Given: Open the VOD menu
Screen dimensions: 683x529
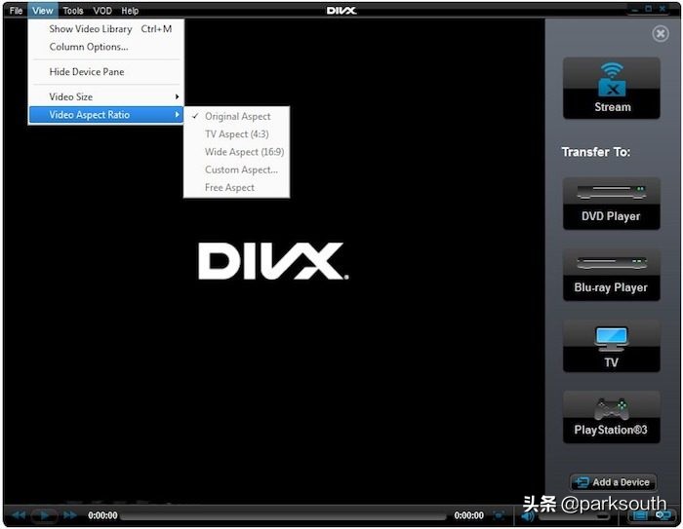Looking at the screenshot, I should 102,11.
